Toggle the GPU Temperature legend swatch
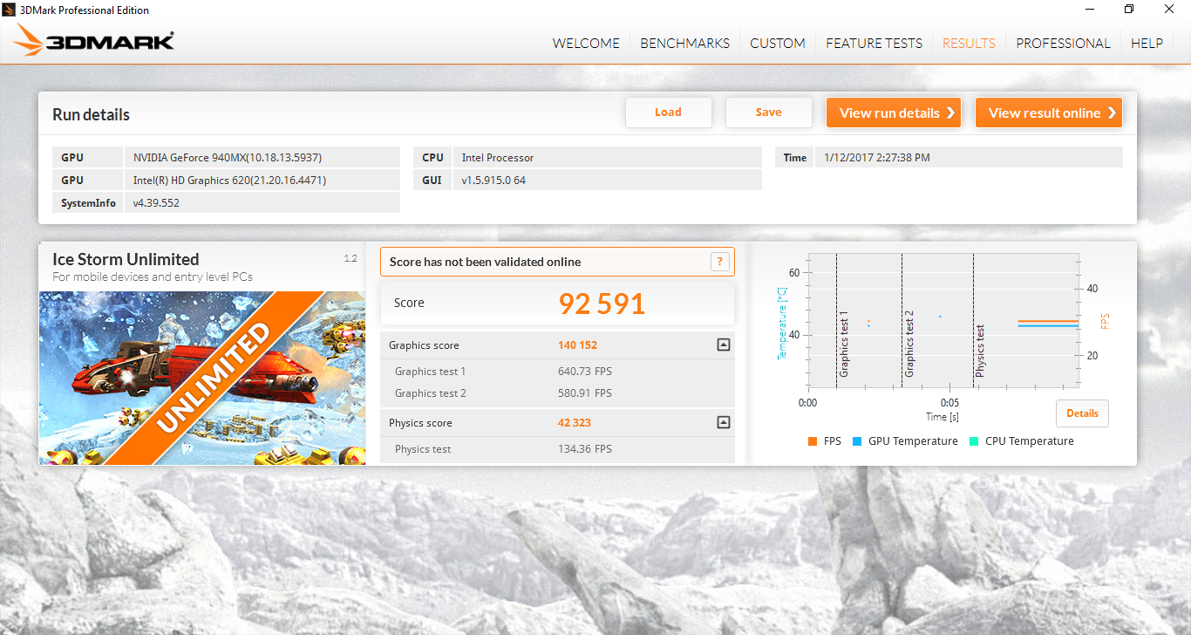This screenshot has height=635, width=1191. 857,441
